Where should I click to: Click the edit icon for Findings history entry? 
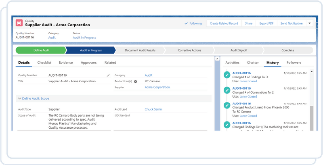coord(227,75)
